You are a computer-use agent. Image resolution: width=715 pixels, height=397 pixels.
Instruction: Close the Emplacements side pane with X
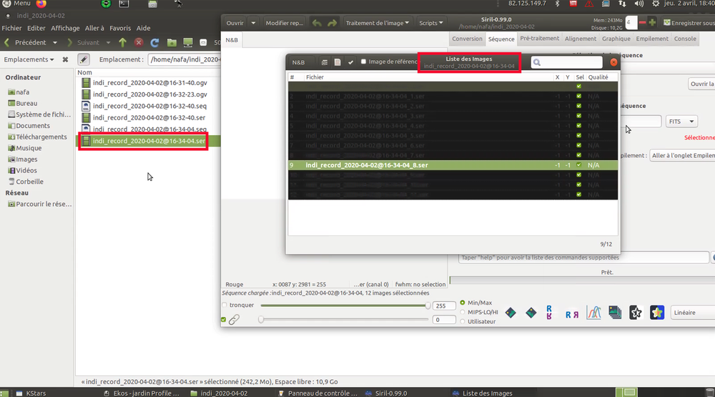[65, 59]
